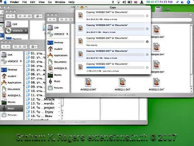Open the Window menu
Screen dimensions: 194x146
60,2
